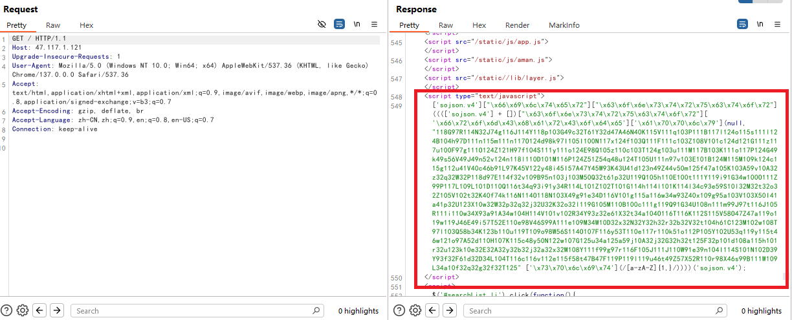Go to next search match in Request

pos(57,310)
